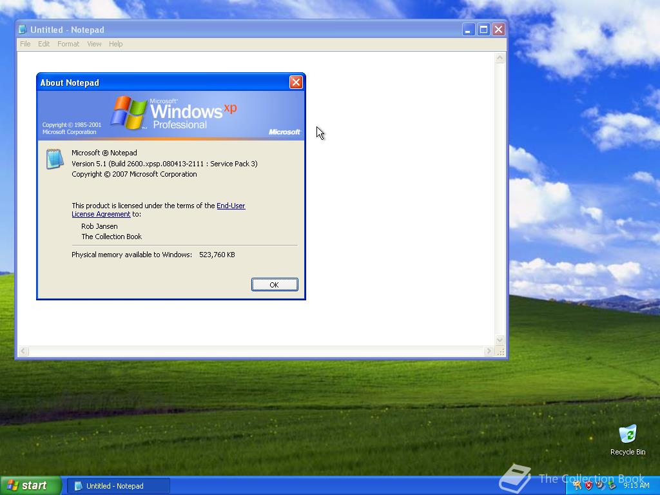Click The Collection Book organization text in dialog
660x495 pixels.
pyautogui.click(x=112, y=237)
